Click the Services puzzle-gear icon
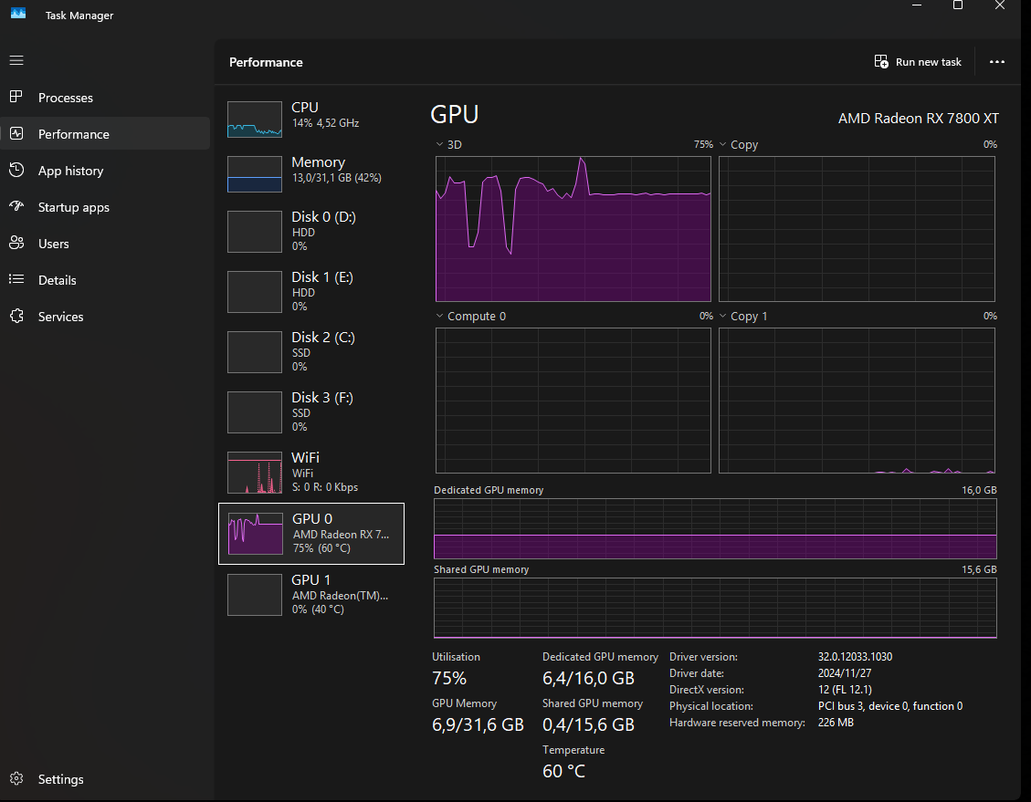This screenshot has width=1031, height=802. 16,316
